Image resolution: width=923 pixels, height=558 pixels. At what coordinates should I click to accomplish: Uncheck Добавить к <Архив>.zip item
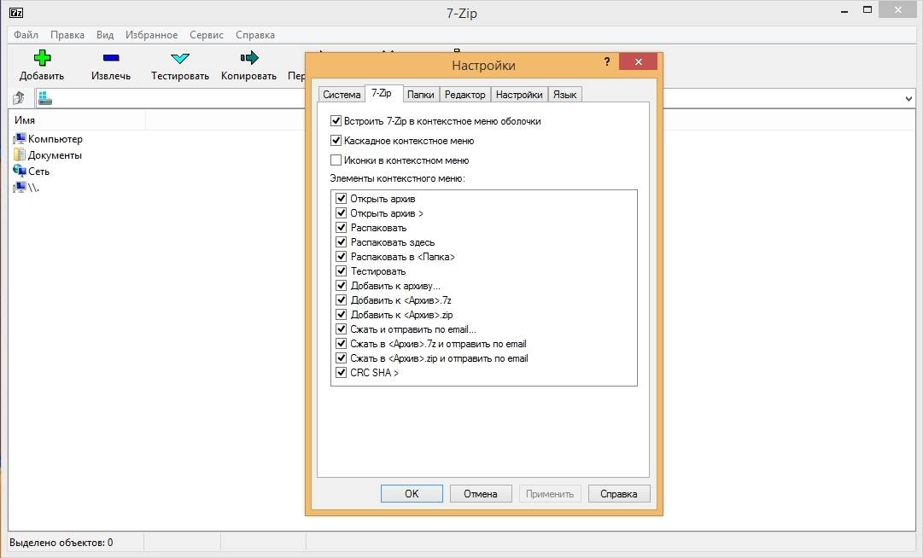point(341,315)
